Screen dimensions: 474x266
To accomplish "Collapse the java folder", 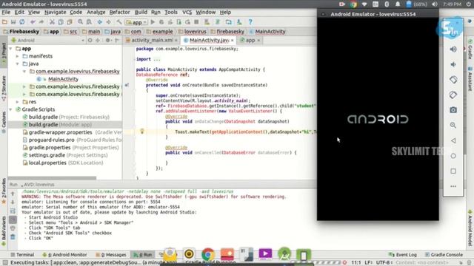I will pos(18,64).
